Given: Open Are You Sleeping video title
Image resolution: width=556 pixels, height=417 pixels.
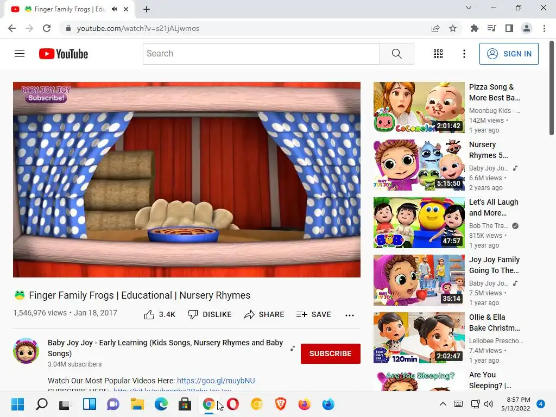Looking at the screenshot, I should pos(490,380).
